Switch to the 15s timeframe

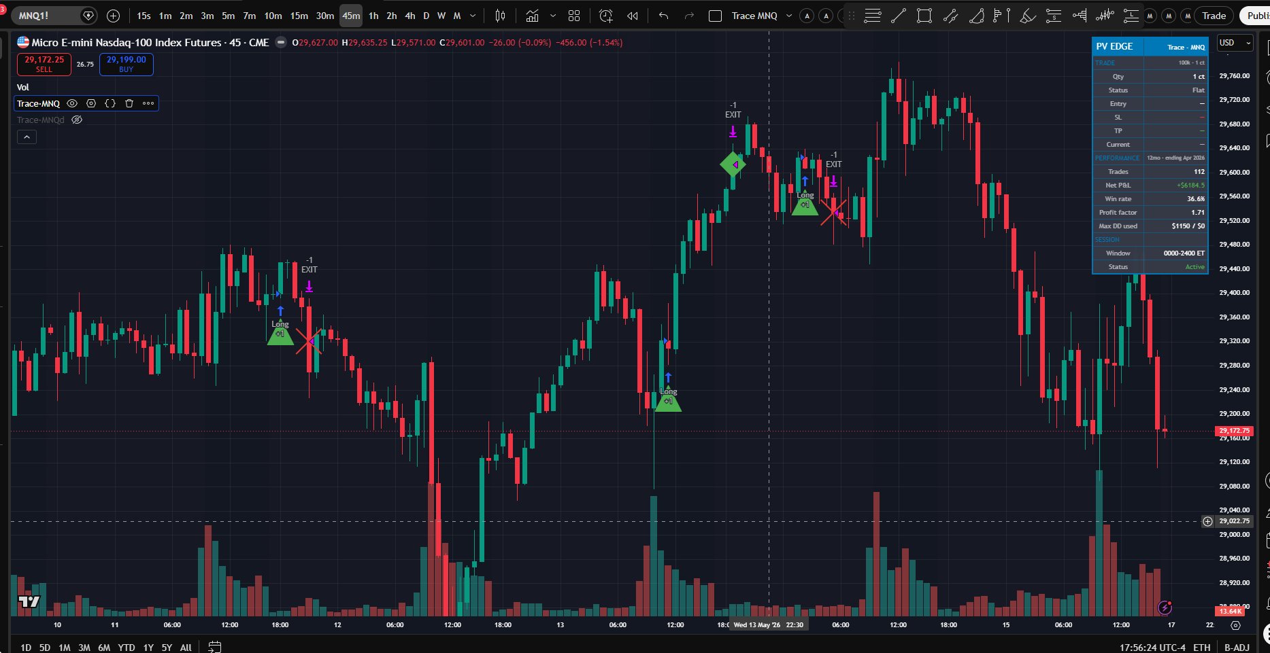144,16
